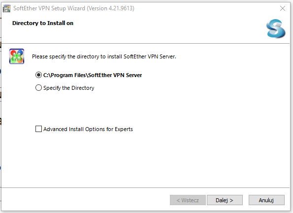Click the horizontal separator below the header

click(146, 43)
